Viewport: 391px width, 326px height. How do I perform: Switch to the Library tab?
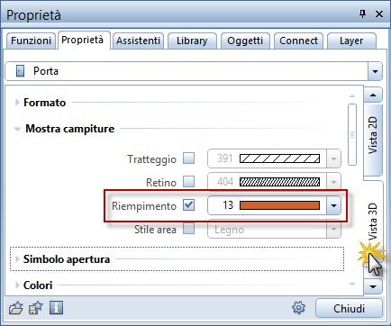tap(192, 41)
